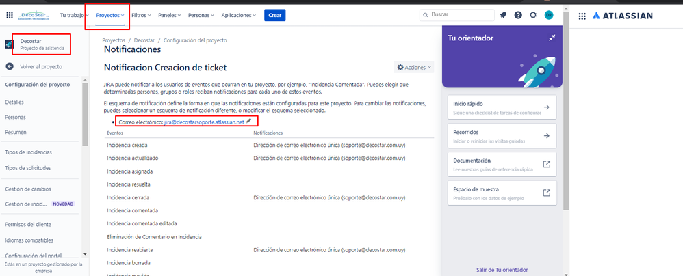Minimize the Tu orientador panel
Viewport: 683px width, 276px height.
coord(552,38)
